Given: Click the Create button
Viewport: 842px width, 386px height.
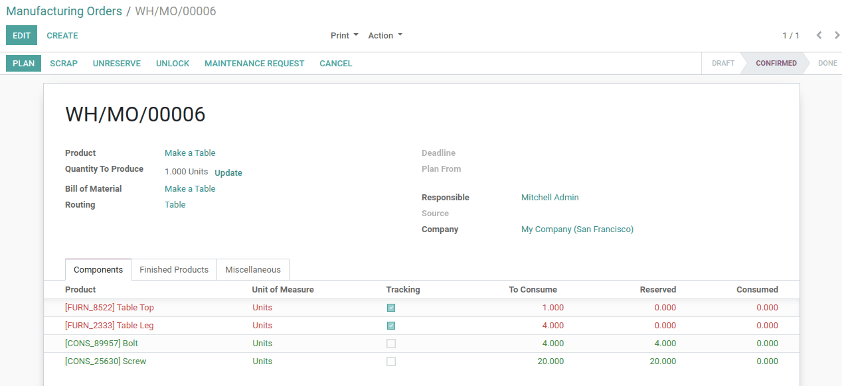Looking at the screenshot, I should pyautogui.click(x=62, y=35).
